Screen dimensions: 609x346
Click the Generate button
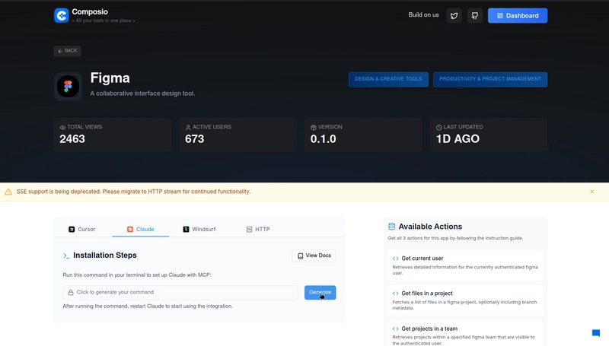point(320,293)
